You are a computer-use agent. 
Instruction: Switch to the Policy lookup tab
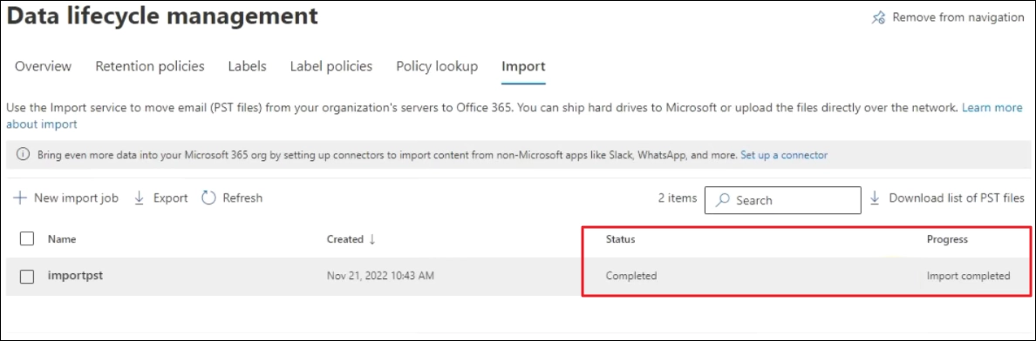coord(437,66)
